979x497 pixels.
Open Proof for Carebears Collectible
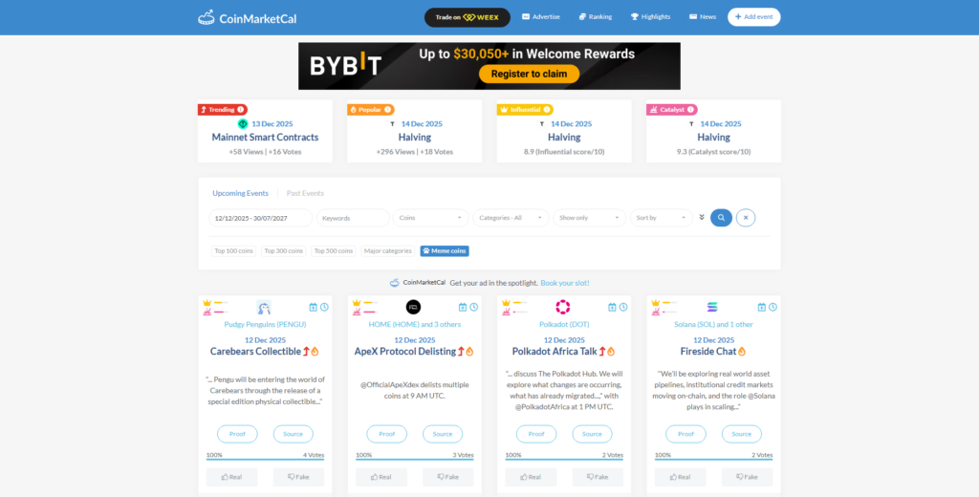pyautogui.click(x=237, y=434)
